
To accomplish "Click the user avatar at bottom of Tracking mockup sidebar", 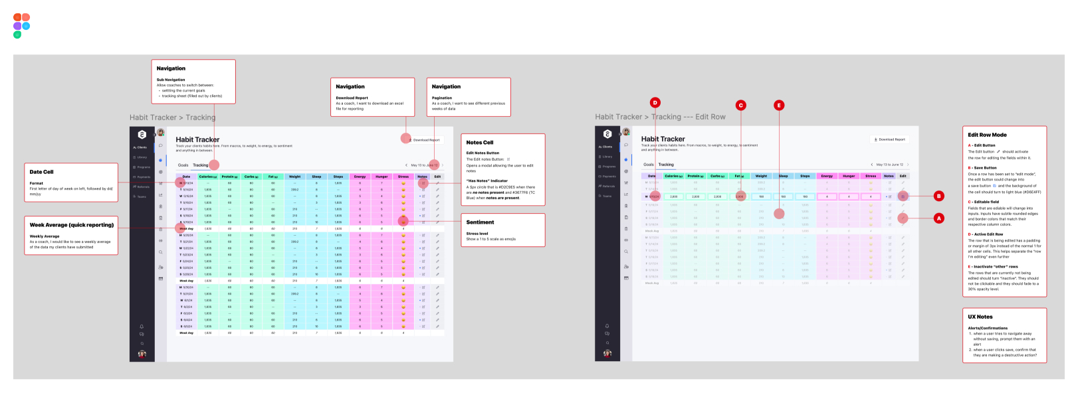I will (142, 354).
